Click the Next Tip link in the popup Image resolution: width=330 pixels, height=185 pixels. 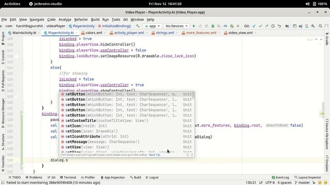155,155
